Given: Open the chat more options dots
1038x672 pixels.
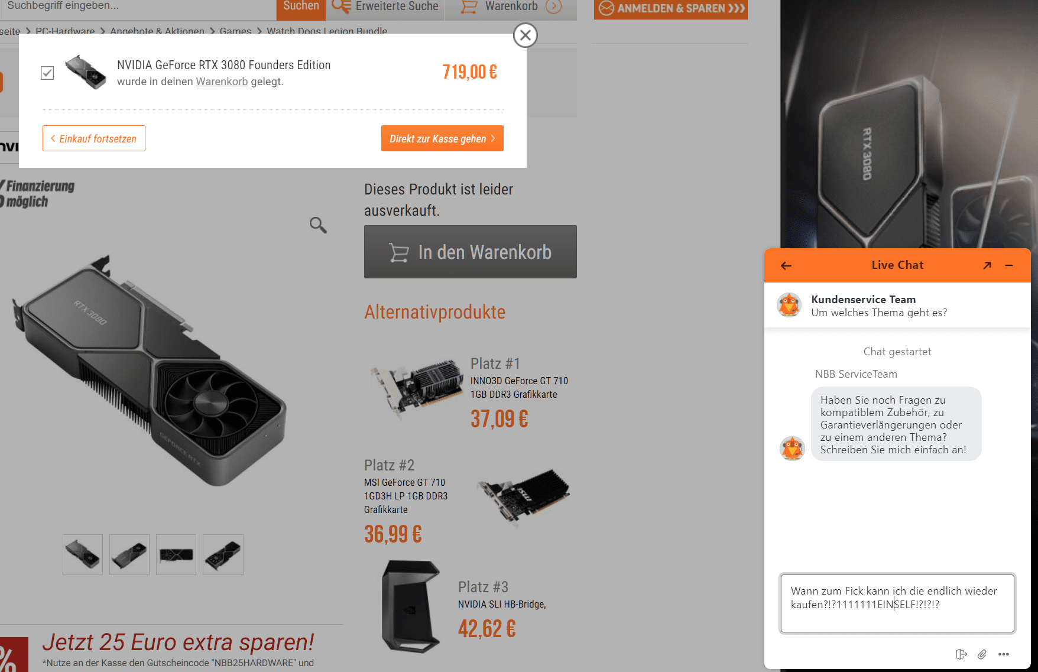Looking at the screenshot, I should point(1004,654).
